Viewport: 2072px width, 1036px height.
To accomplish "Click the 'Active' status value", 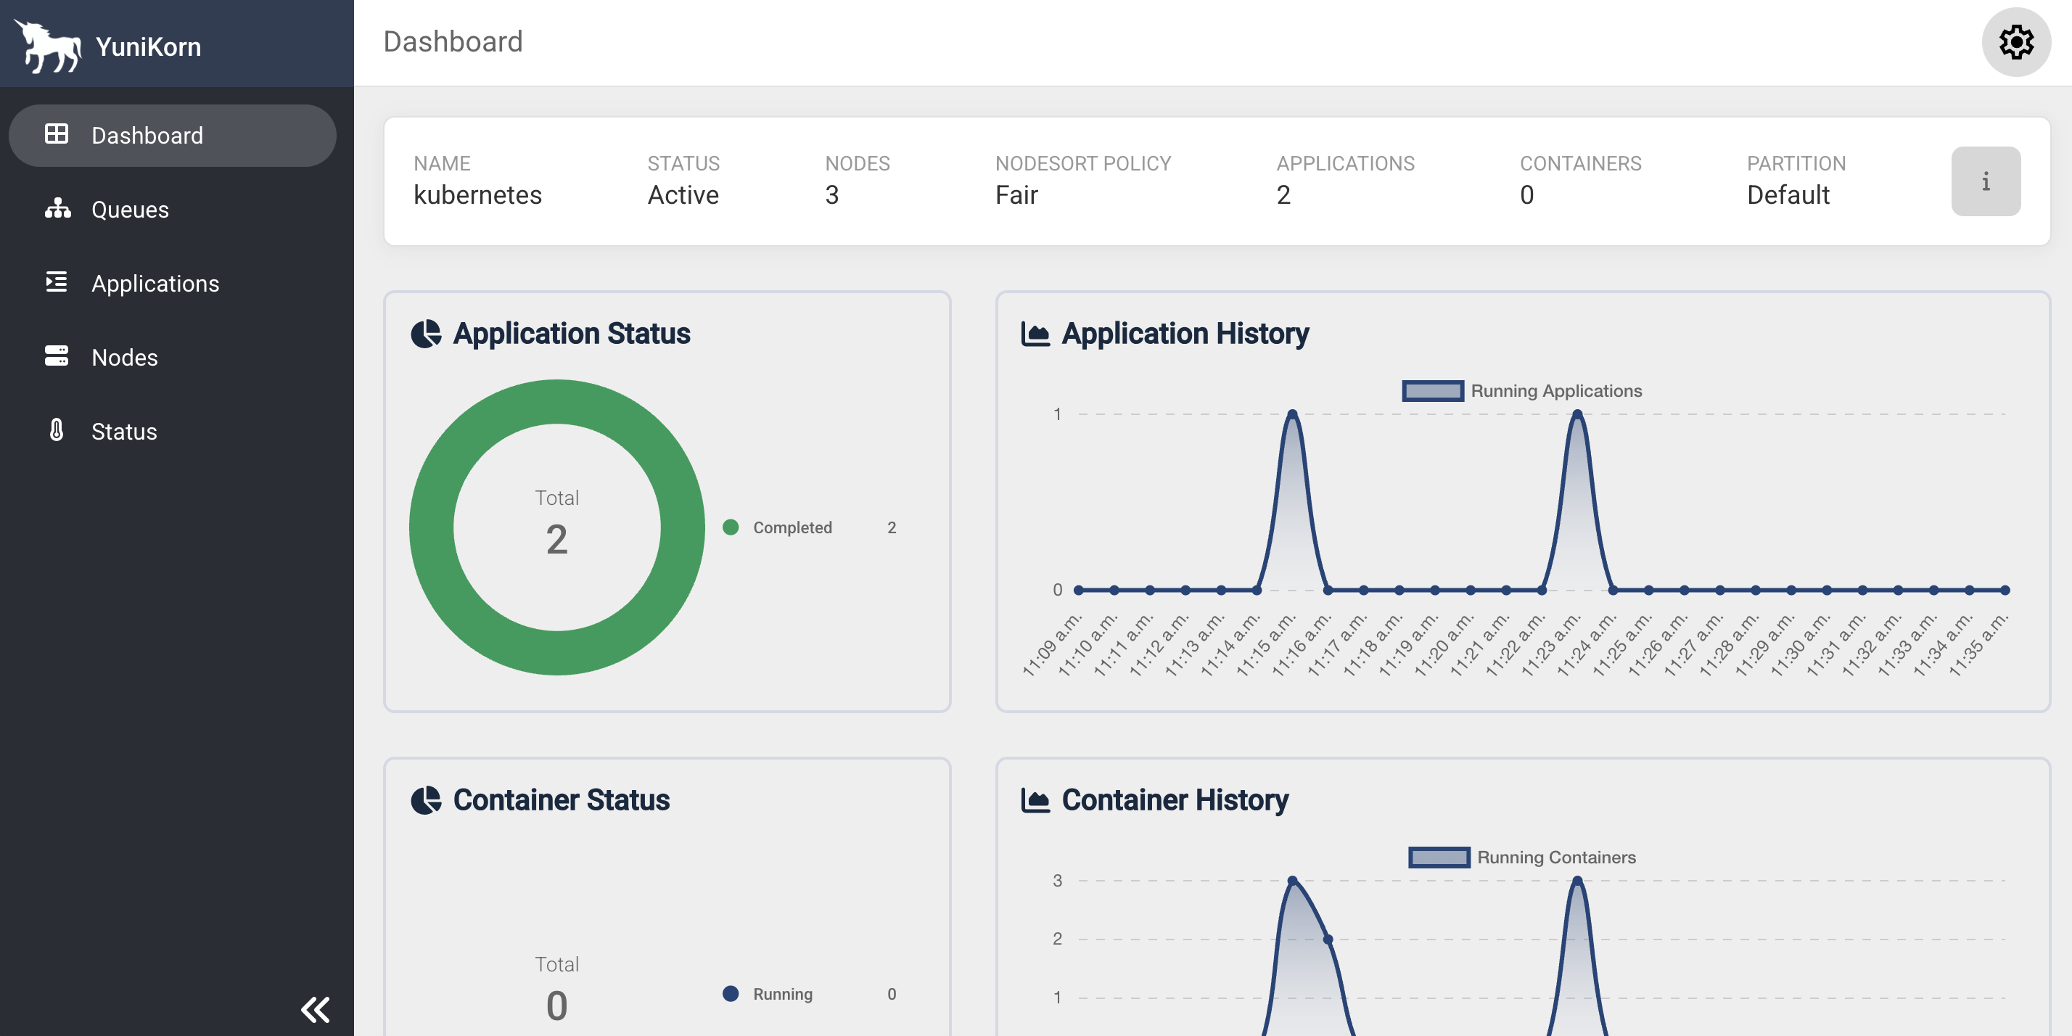I will [683, 194].
